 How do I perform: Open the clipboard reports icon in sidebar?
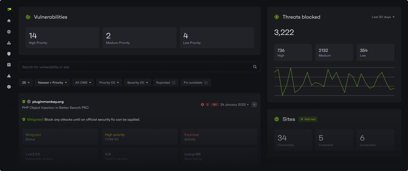point(9,65)
